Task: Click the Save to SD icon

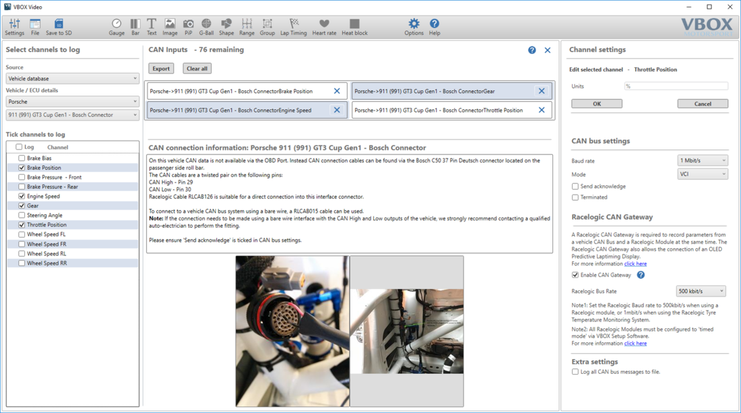Action: point(59,28)
